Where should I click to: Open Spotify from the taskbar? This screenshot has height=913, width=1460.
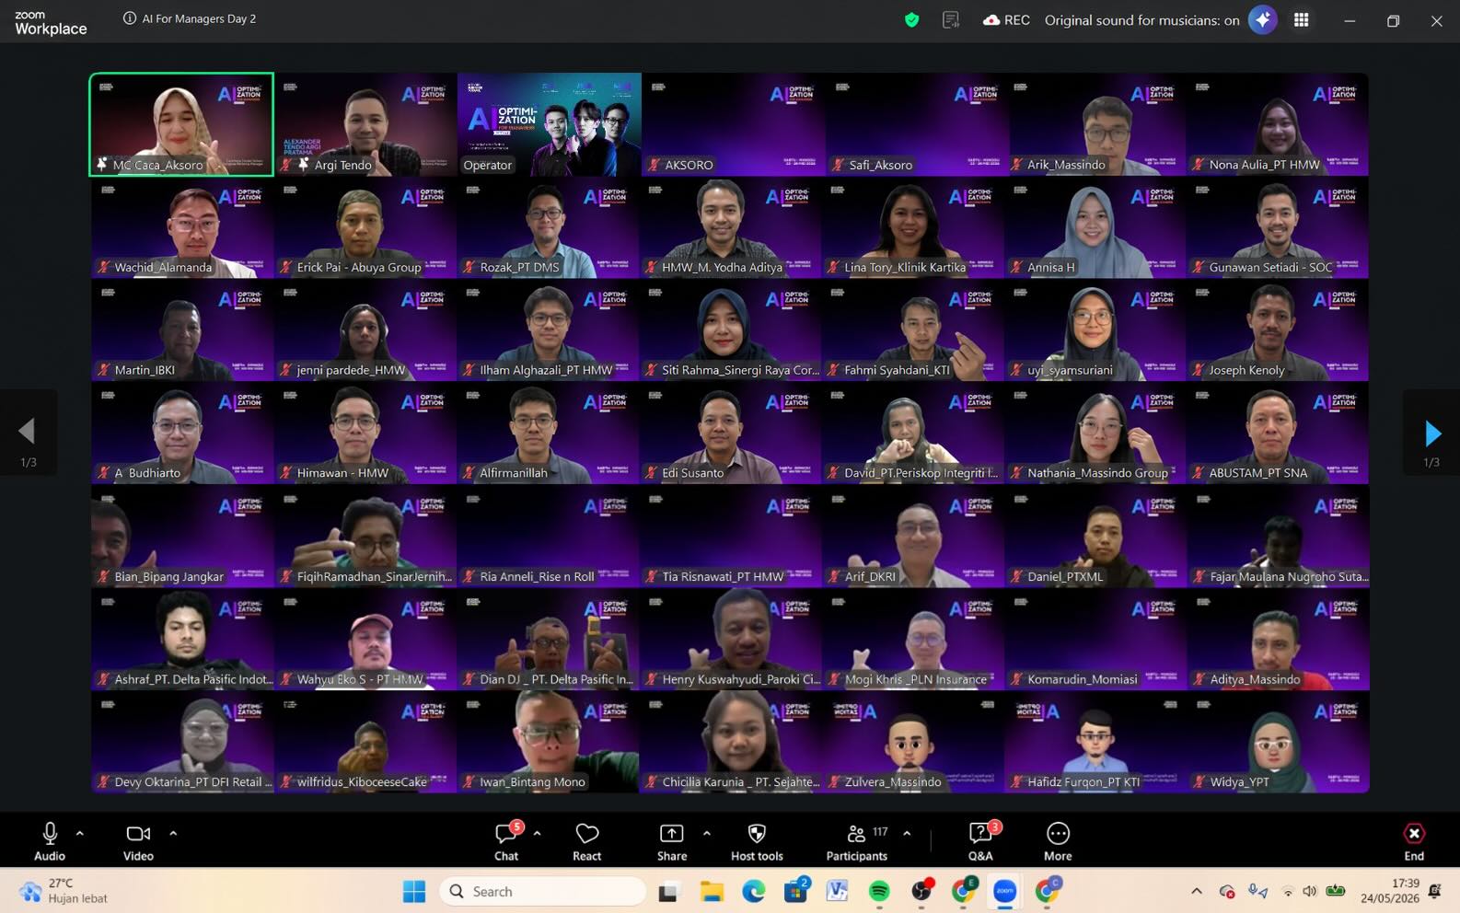879,891
